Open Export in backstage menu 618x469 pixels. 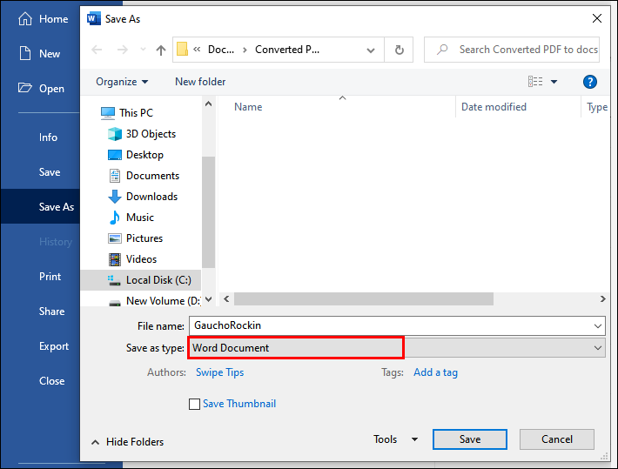point(54,346)
